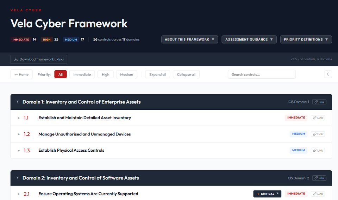Click Collapse all button
338x200 pixels.
pos(186,74)
